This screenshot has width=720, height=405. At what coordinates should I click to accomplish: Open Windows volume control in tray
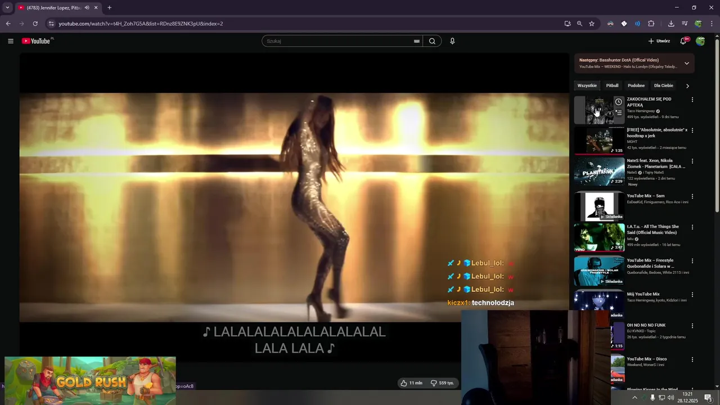(x=672, y=398)
